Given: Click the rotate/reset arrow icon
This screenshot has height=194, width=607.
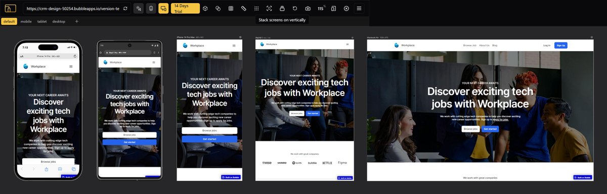Looking at the screenshot, I should (x=295, y=9).
